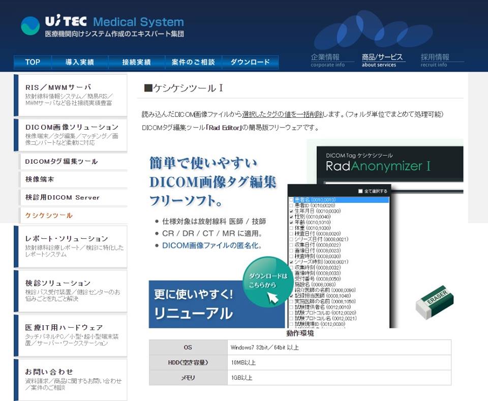Open the TOP navigation tab

(33, 62)
